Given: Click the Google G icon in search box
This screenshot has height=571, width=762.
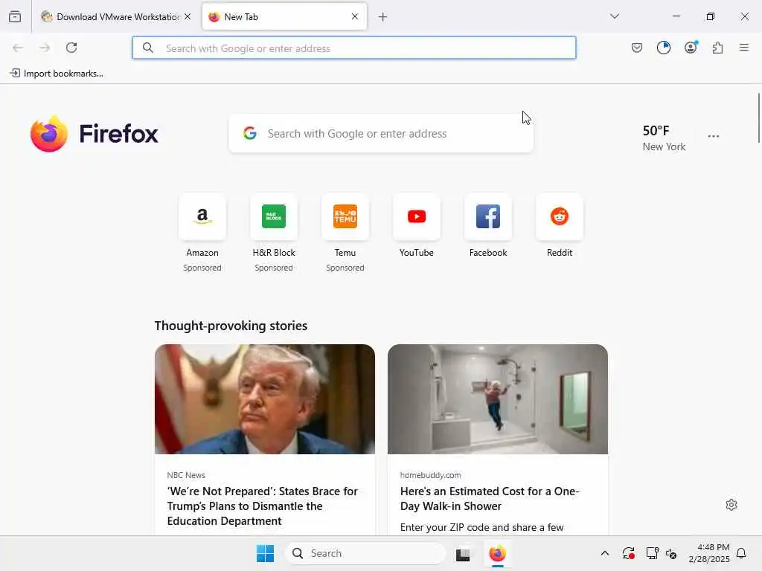Looking at the screenshot, I should coord(250,133).
